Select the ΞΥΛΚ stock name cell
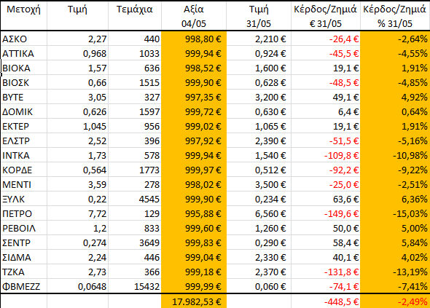The image size is (430, 308). (x=24, y=199)
